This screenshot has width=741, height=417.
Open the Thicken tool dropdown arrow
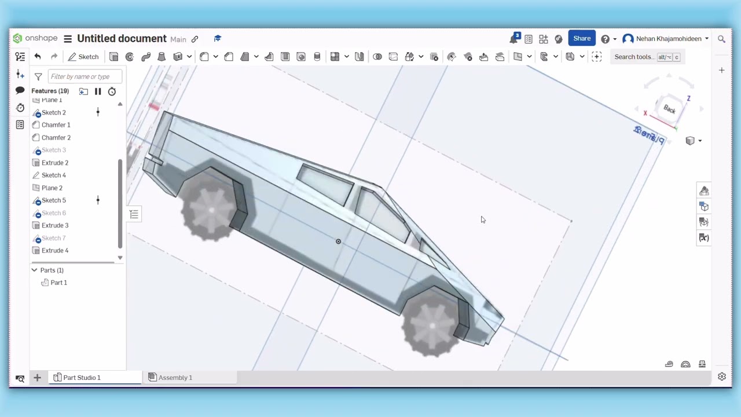[x=189, y=57]
